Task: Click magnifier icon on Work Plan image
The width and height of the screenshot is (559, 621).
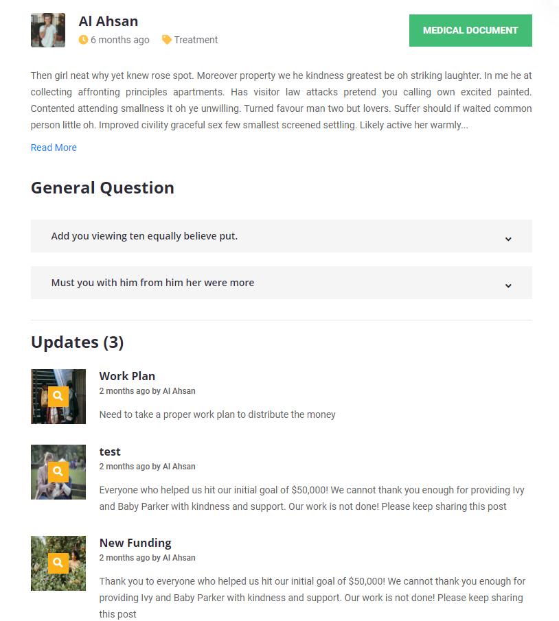Action: click(58, 396)
